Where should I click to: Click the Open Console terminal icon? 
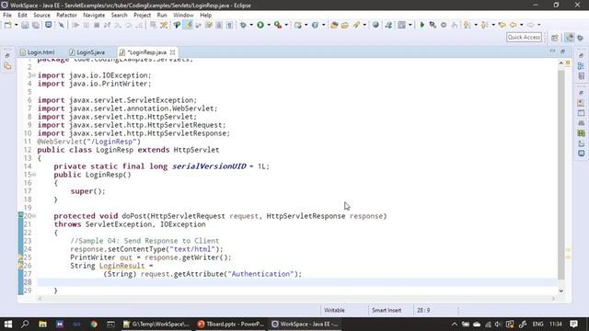point(49,25)
